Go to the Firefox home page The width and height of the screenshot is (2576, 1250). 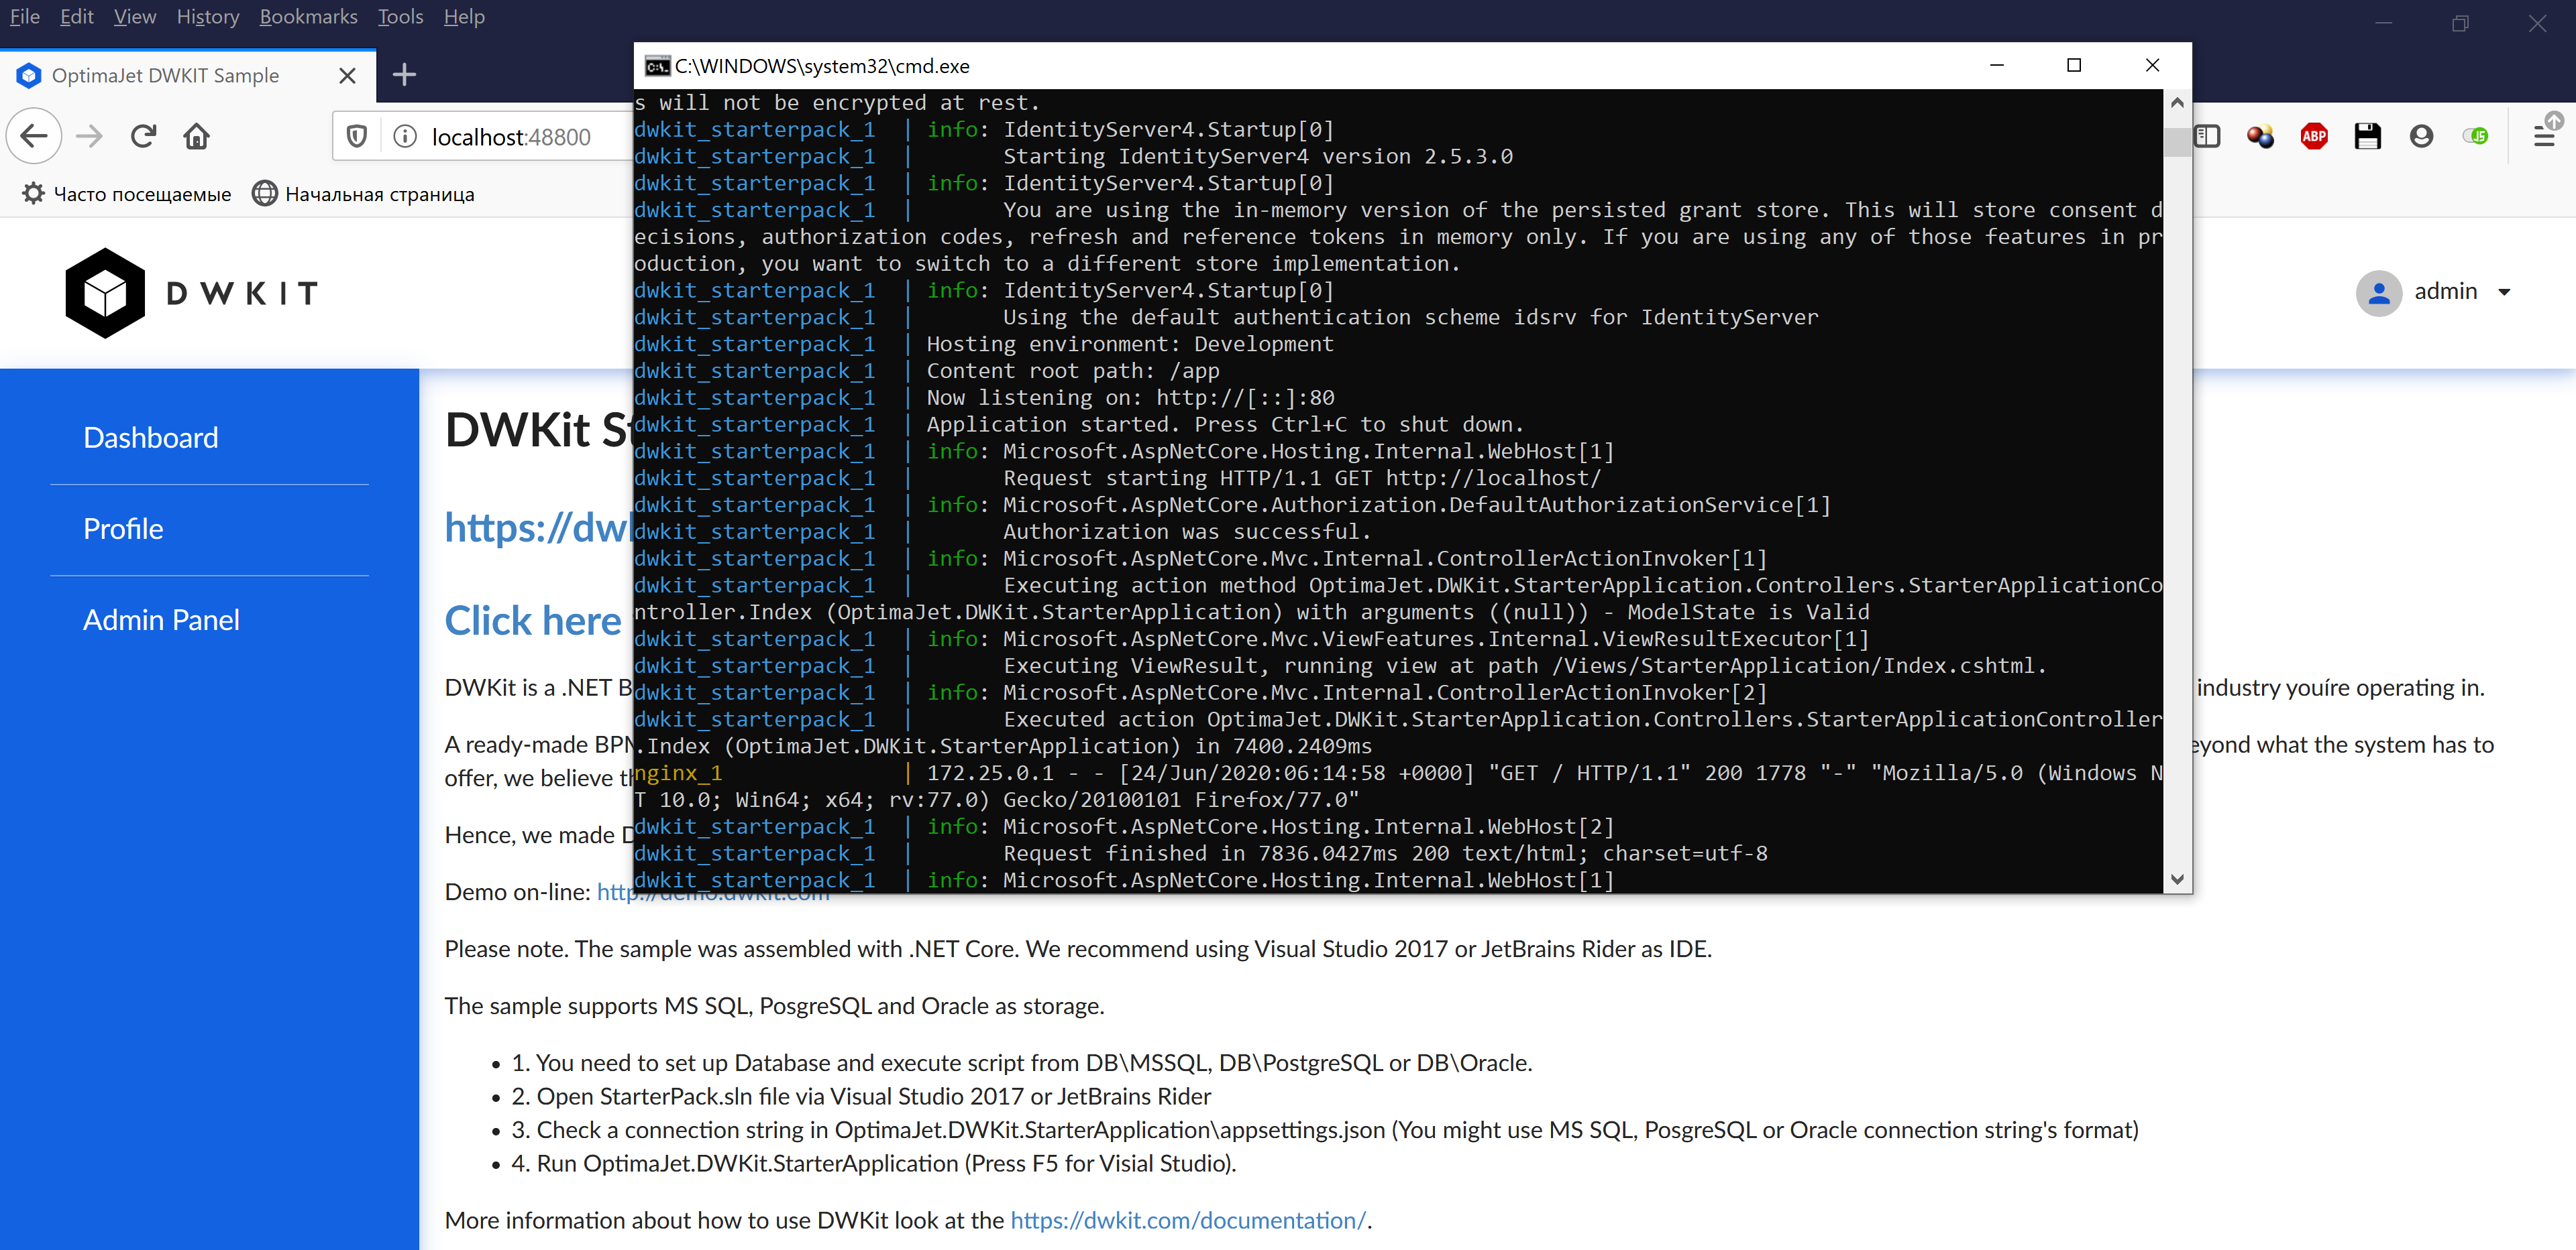click(197, 136)
